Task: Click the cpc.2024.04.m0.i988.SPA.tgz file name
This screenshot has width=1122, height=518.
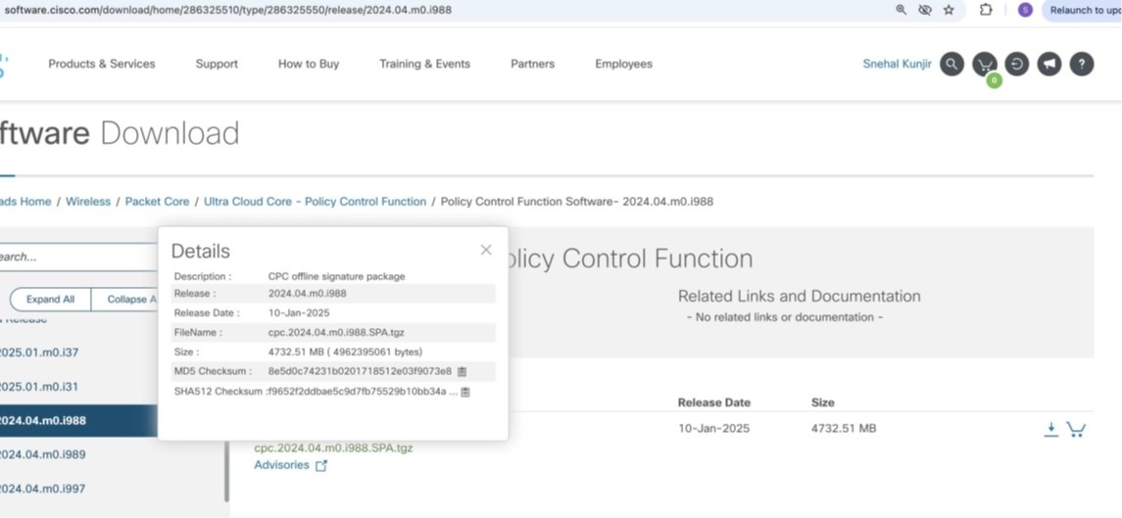Action: [x=333, y=447]
